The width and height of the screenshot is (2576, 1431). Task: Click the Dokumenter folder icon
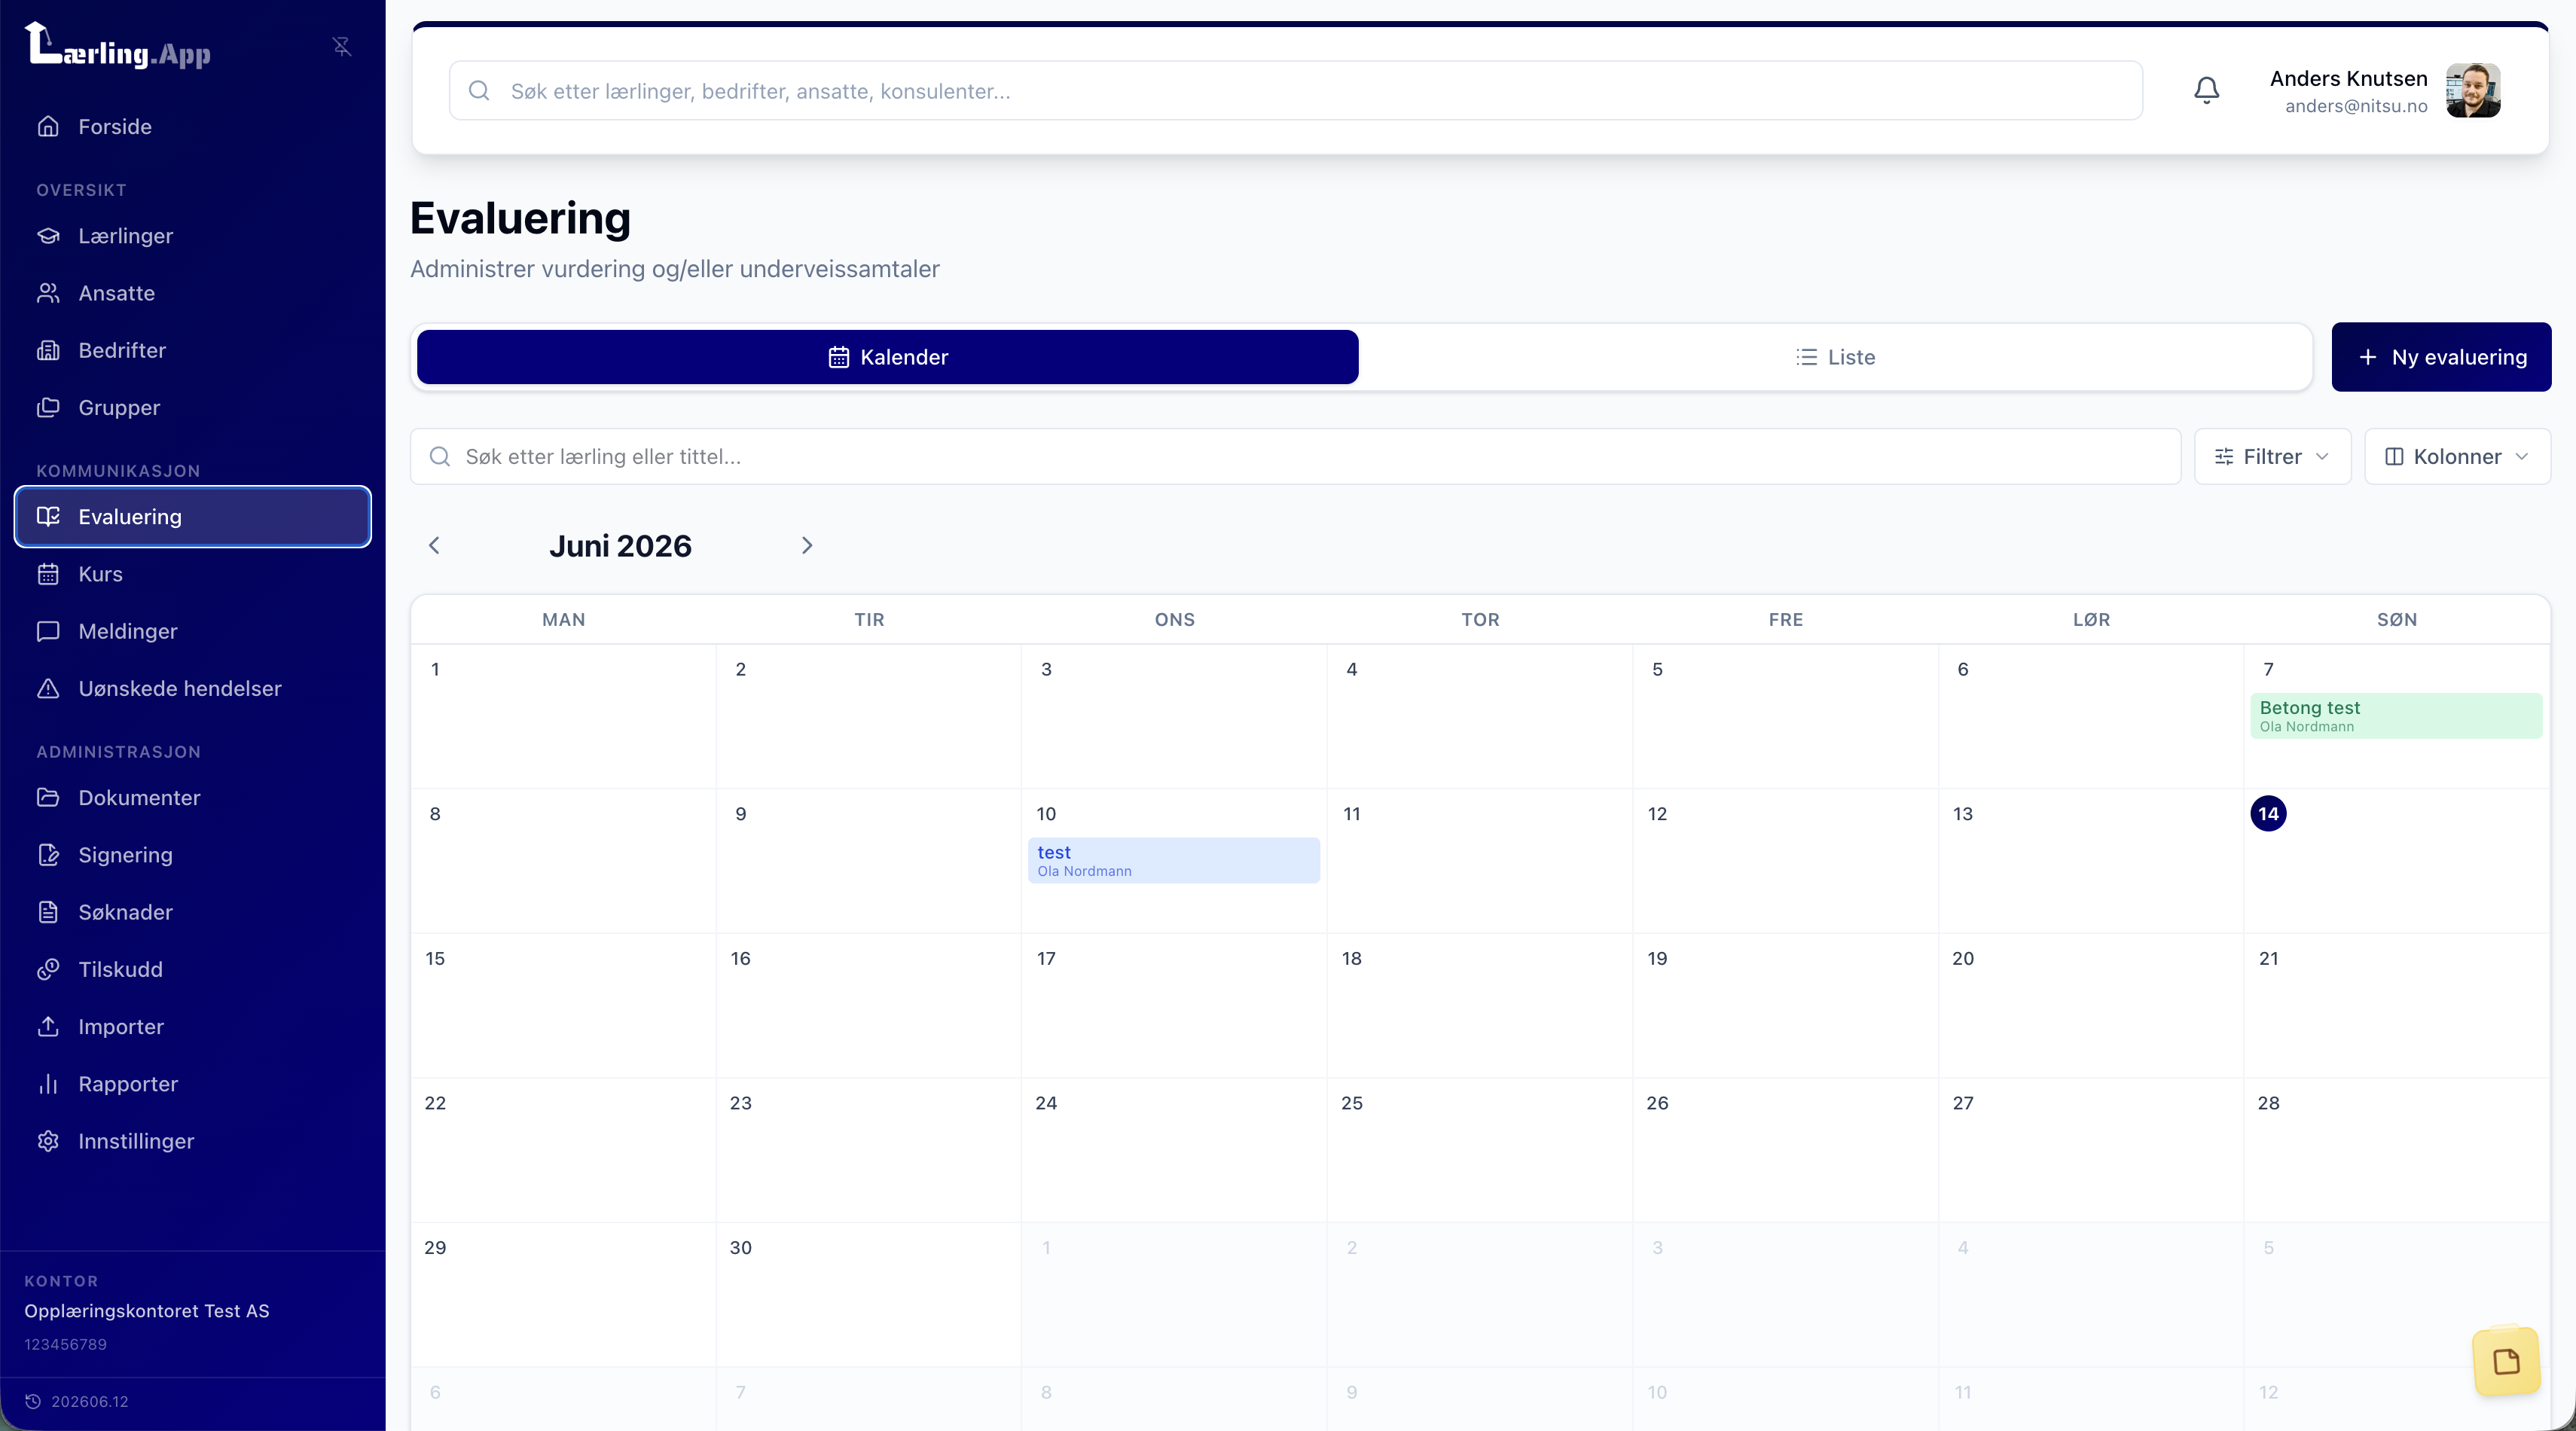[x=48, y=797]
